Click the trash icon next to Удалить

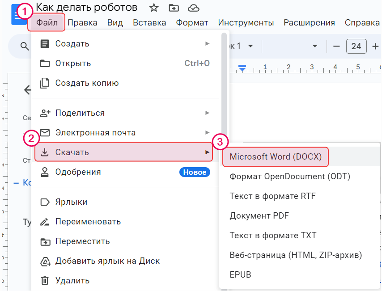45,280
